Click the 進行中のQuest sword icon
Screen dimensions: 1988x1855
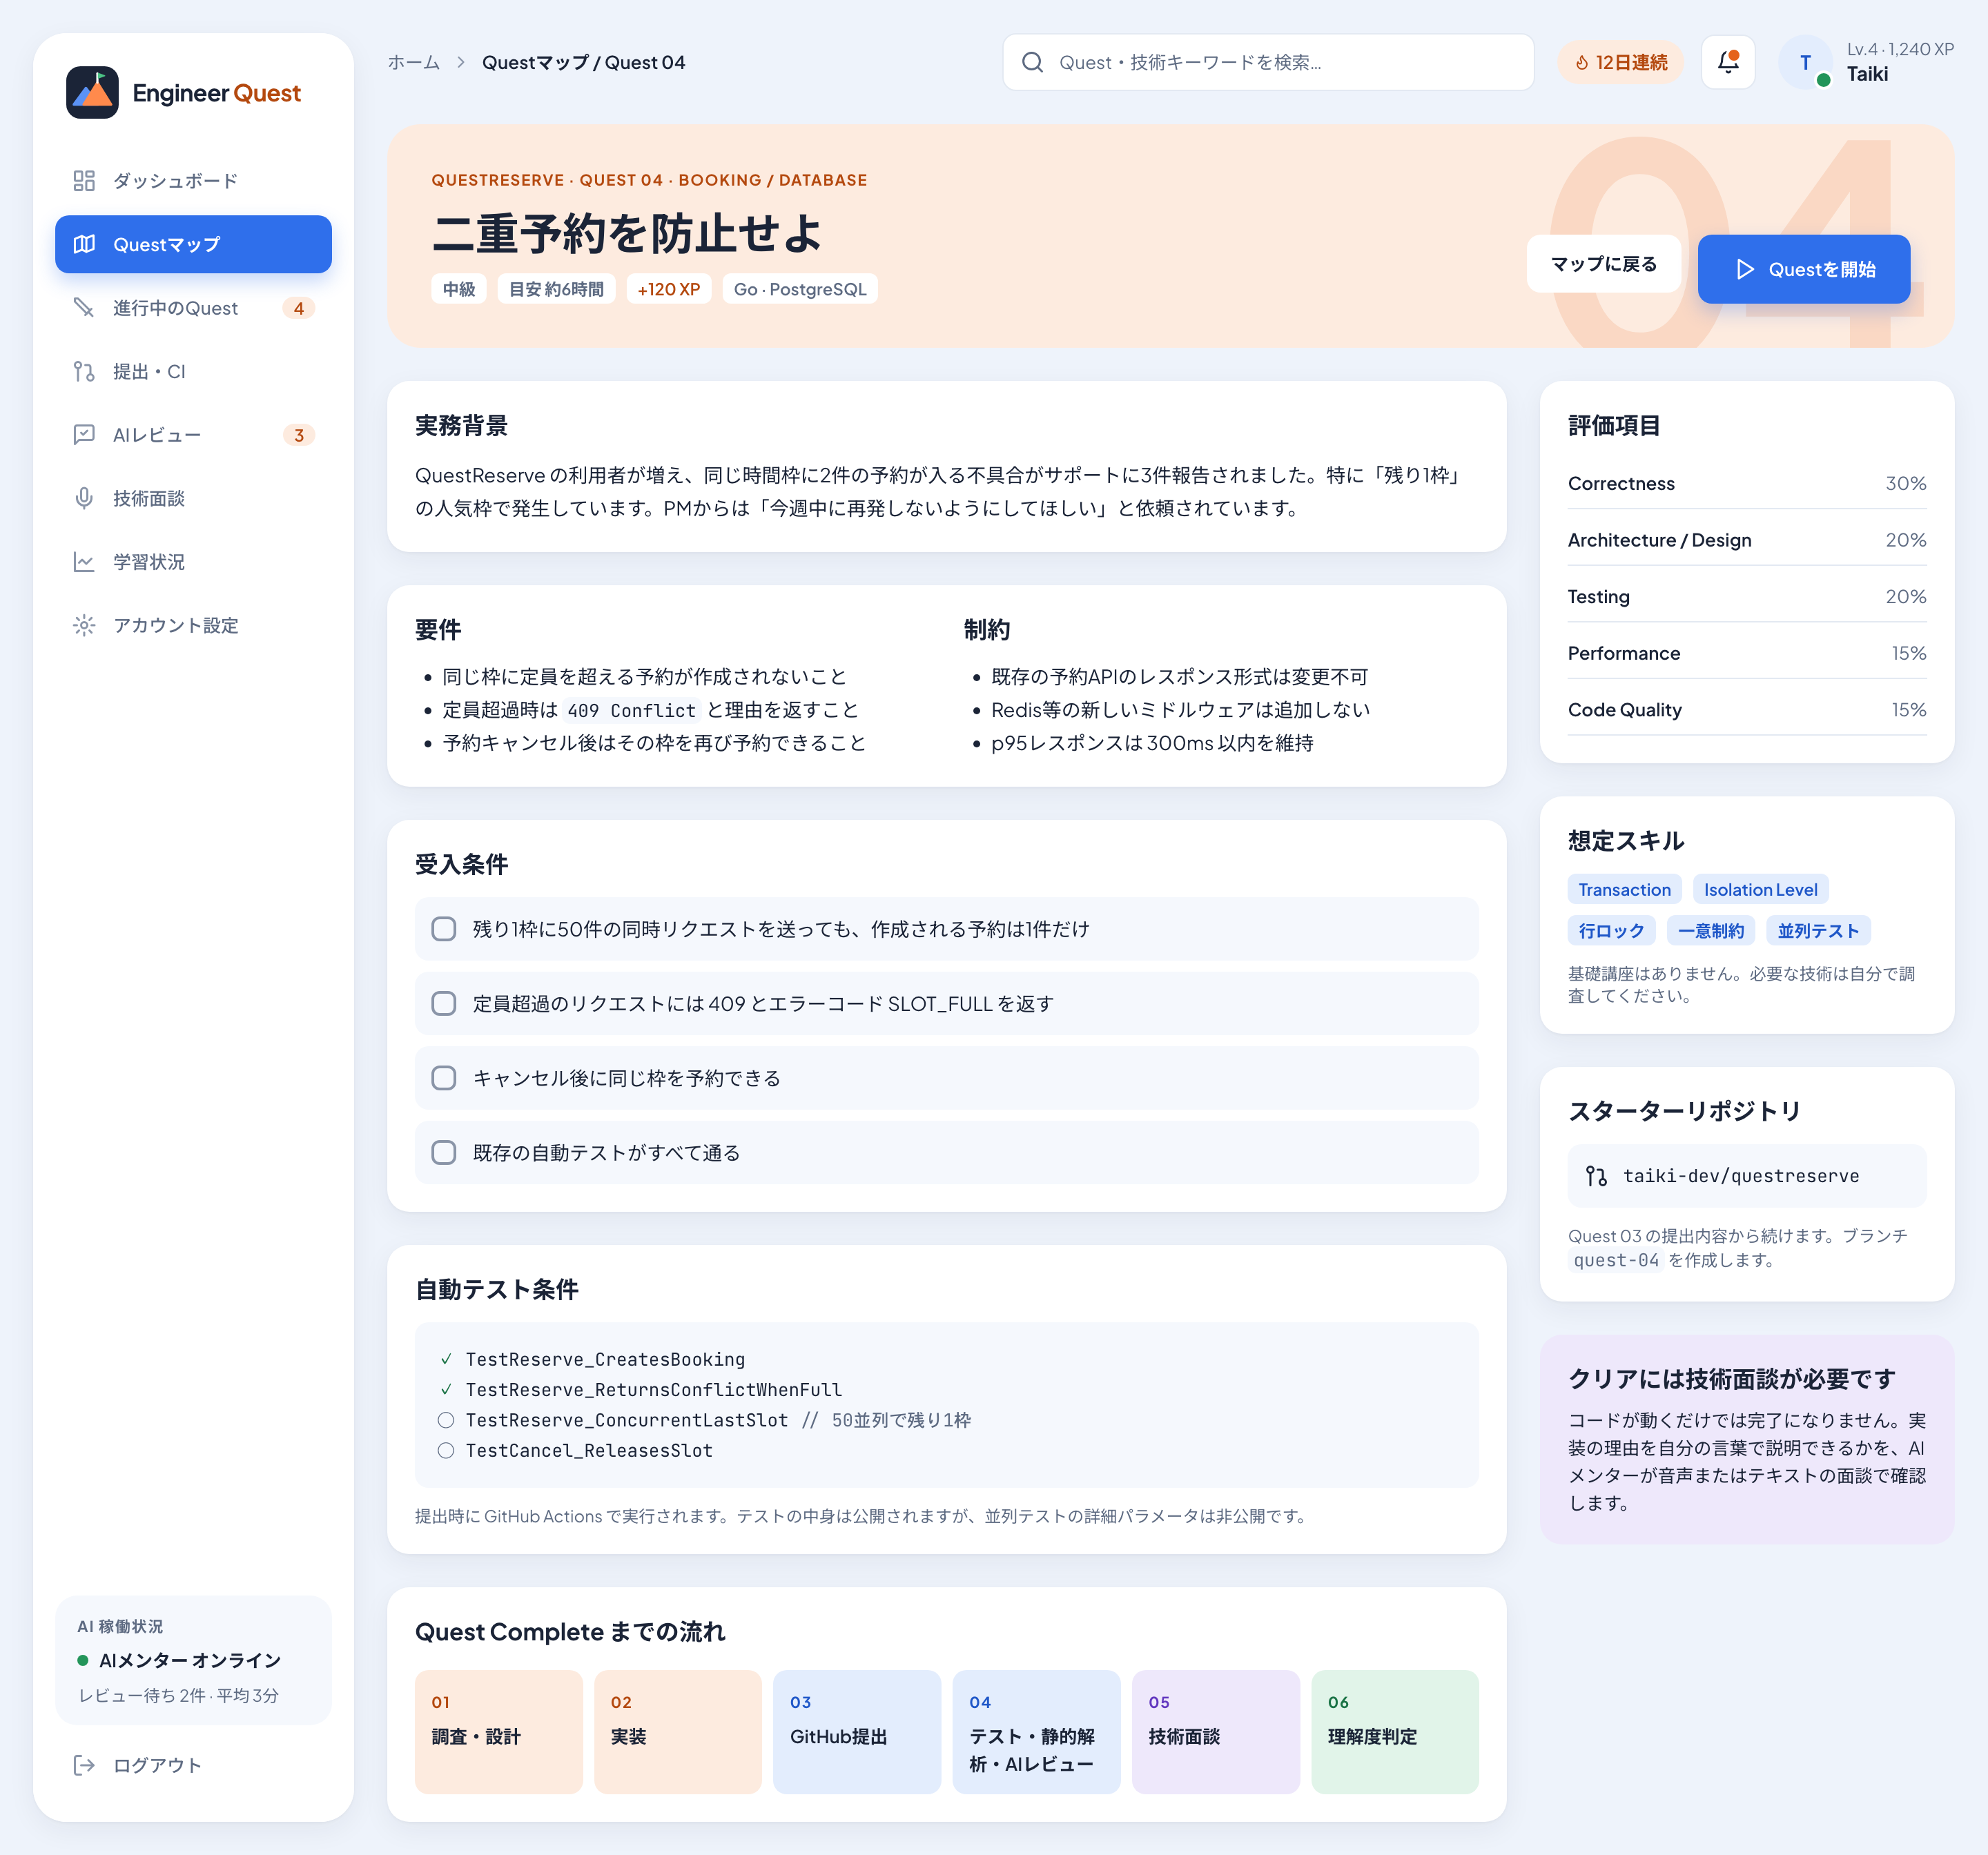click(84, 308)
